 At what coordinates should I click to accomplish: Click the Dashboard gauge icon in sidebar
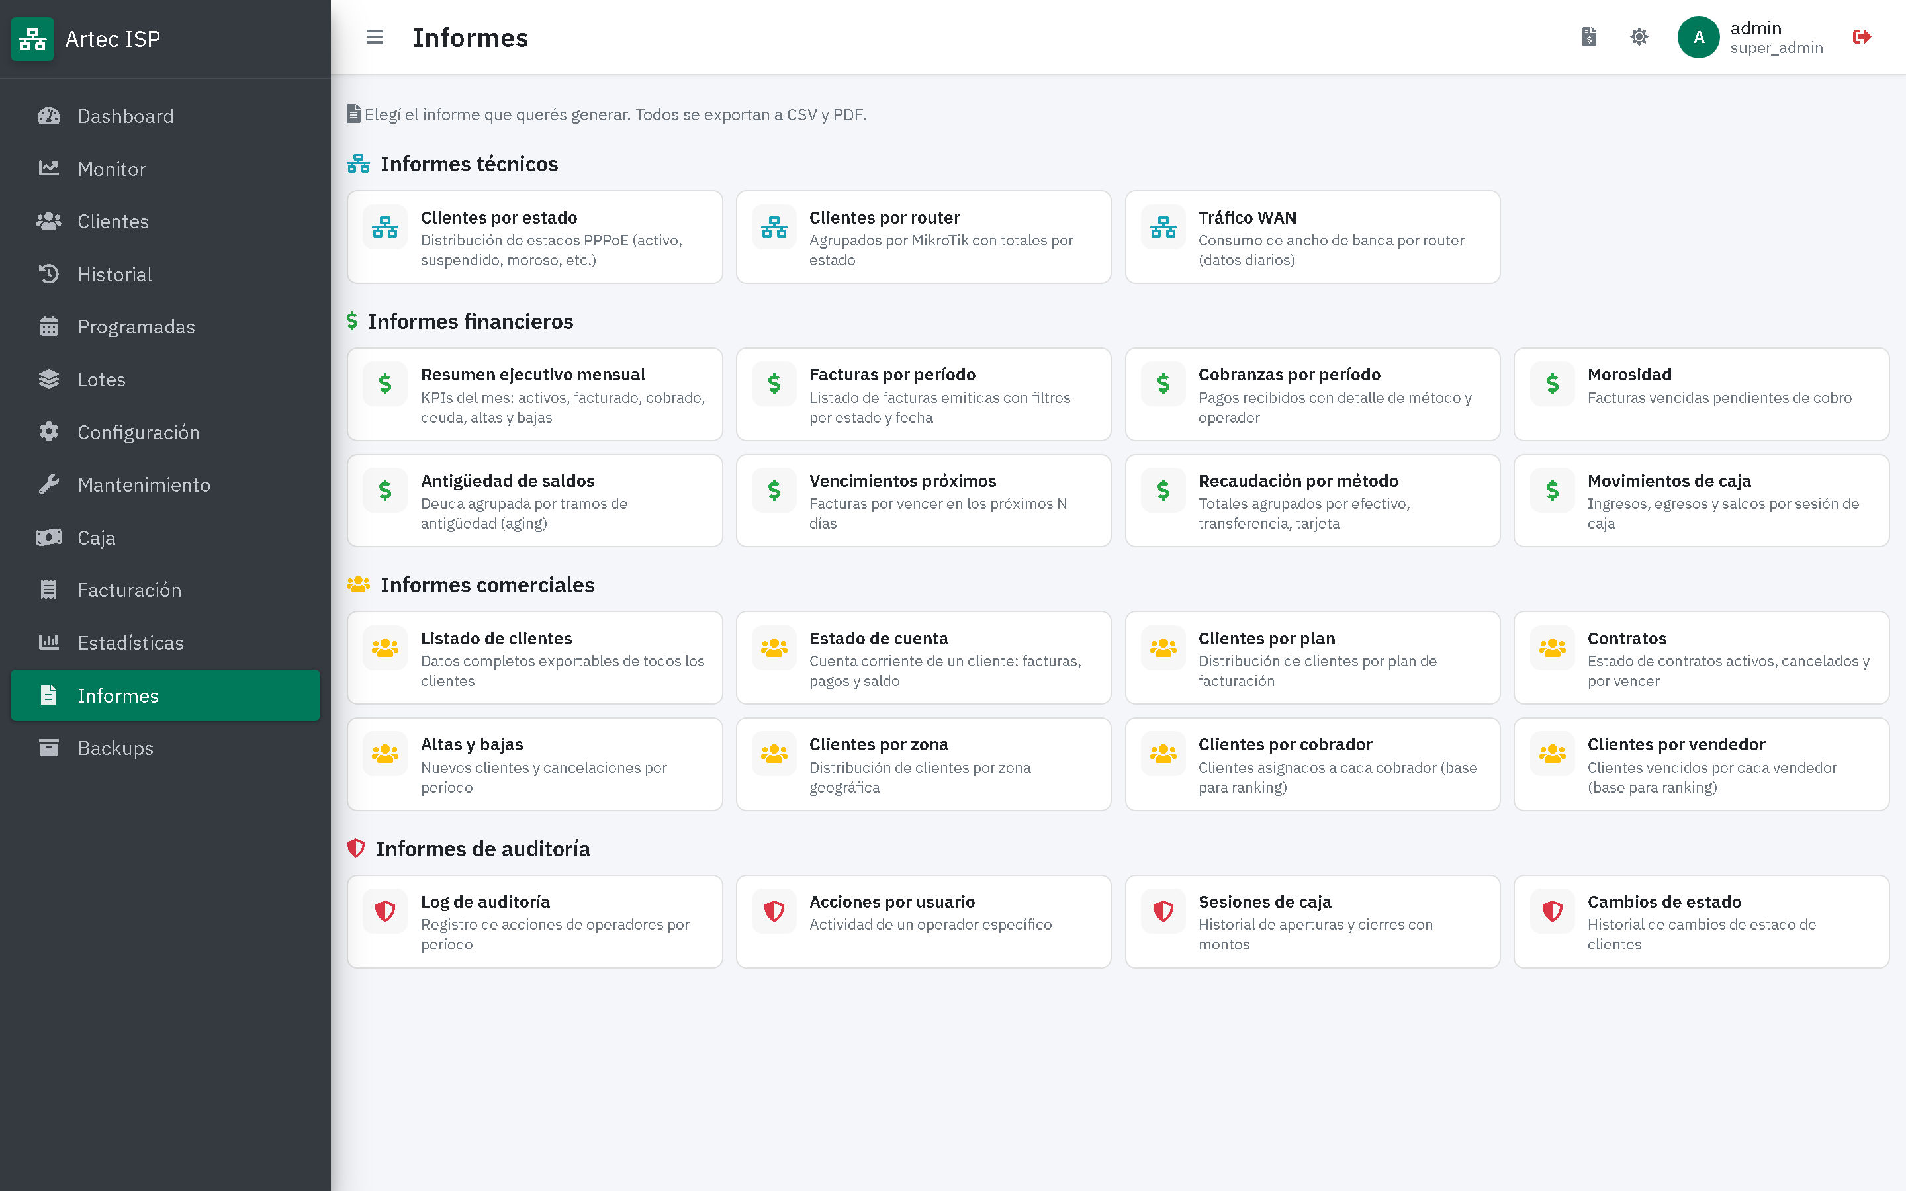49,116
